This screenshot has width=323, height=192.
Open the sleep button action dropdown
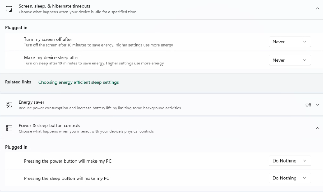[x=290, y=178]
